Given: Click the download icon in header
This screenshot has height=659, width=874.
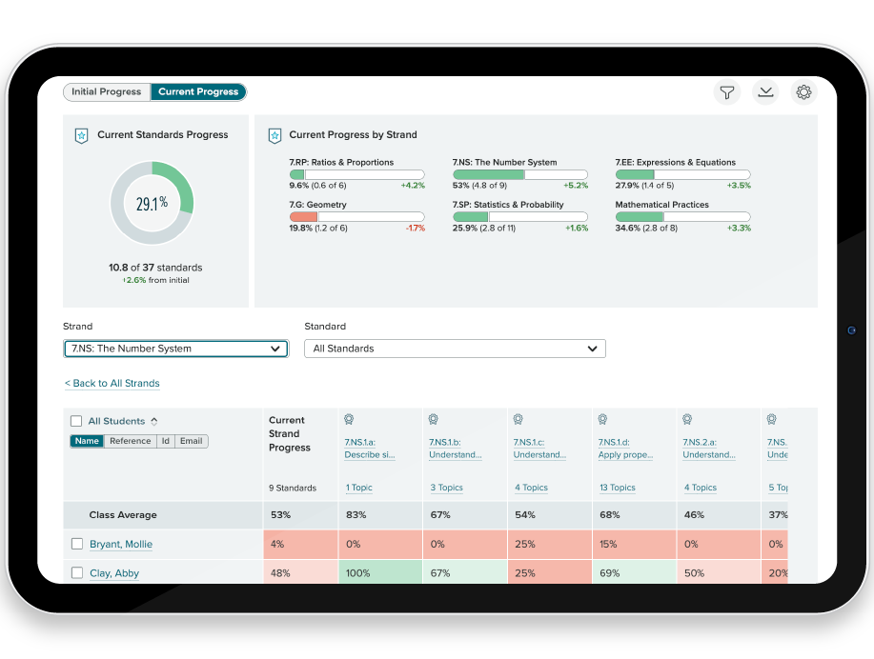Looking at the screenshot, I should [x=765, y=92].
